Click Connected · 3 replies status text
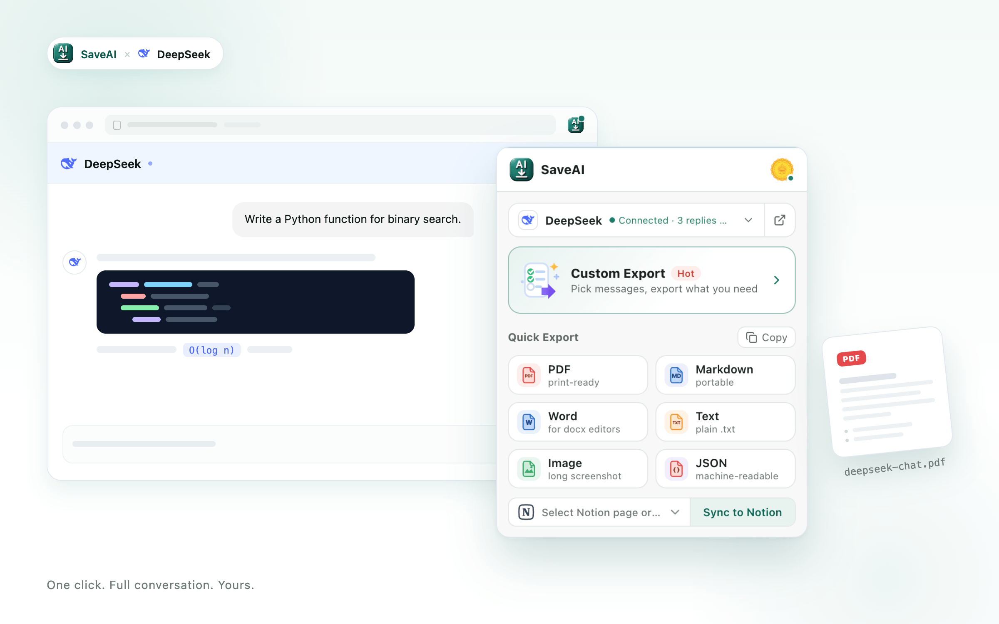Screen dimensions: 999x624 click(x=673, y=220)
